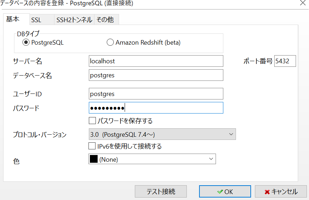Close the dialog with the title bar X
Image resolution: width=309 pixels, height=200 pixels.
pyautogui.click(x=303, y=3)
